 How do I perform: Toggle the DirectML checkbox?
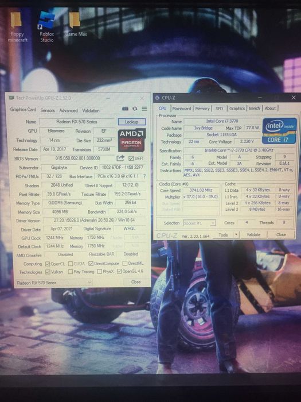click(125, 263)
